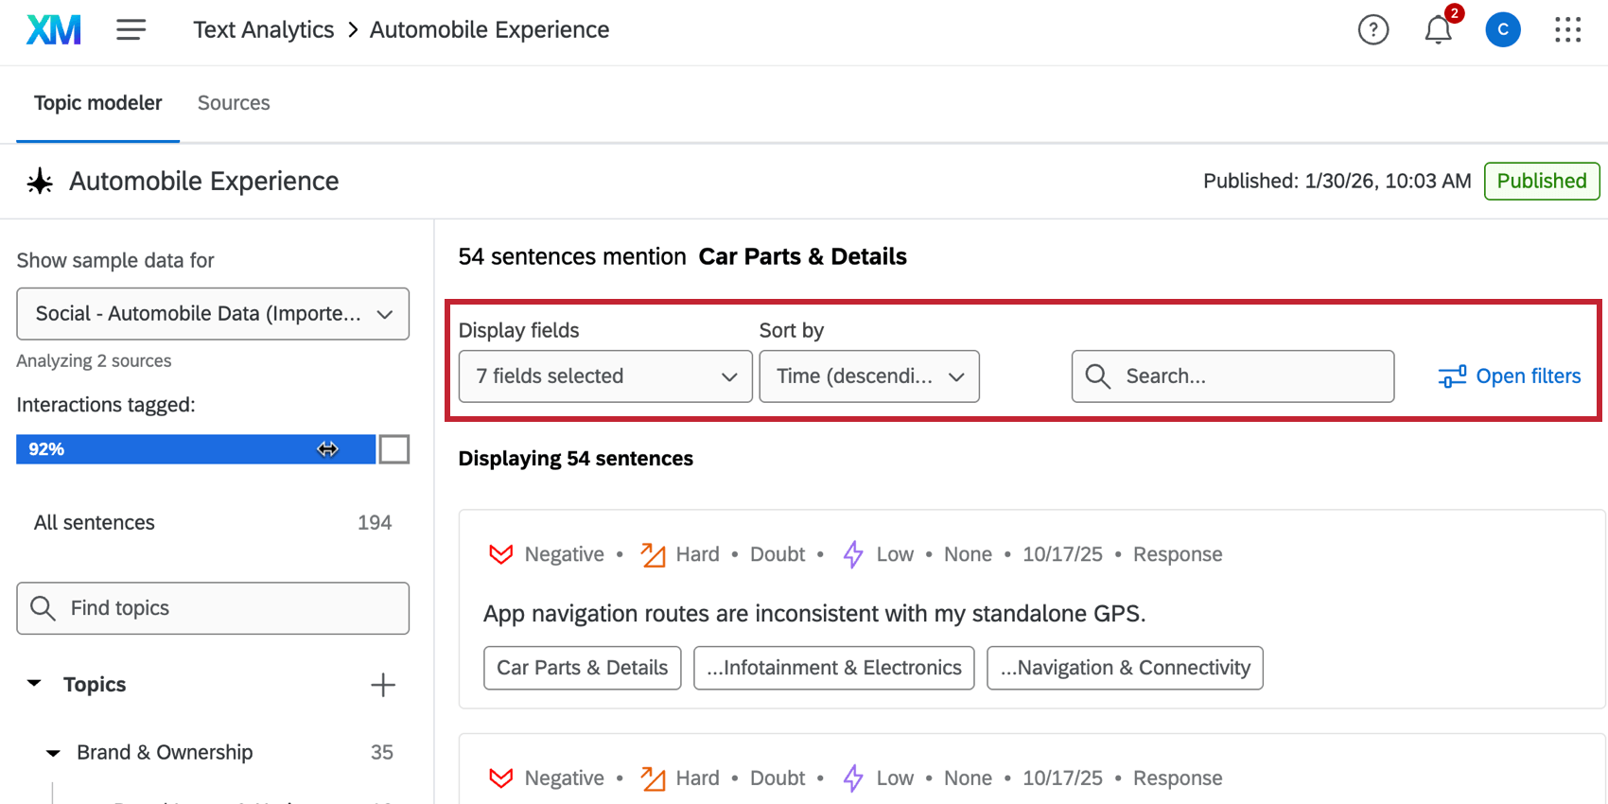Open the help question mark icon
The image size is (1608, 804).
[x=1372, y=30]
